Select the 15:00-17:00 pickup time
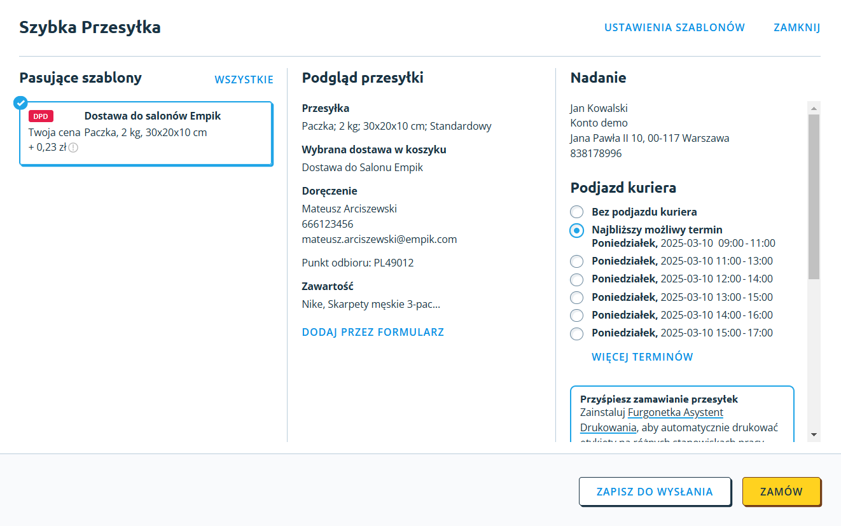This screenshot has height=526, width=841. tap(576, 333)
